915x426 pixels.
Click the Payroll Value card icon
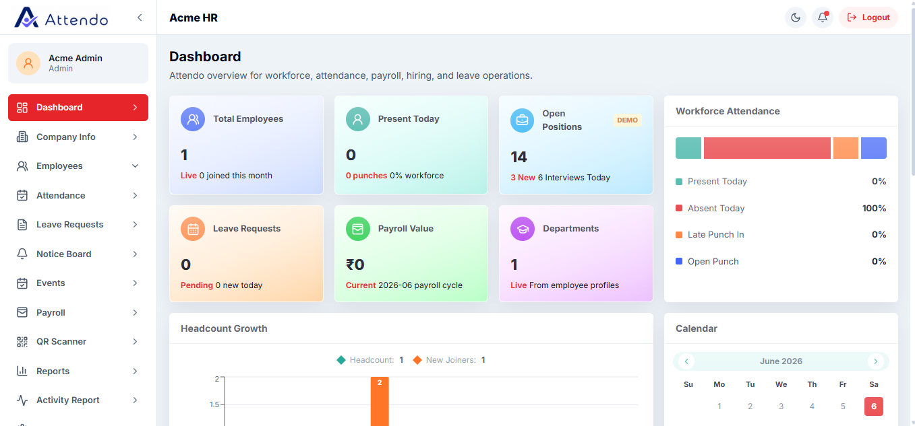[x=358, y=229]
